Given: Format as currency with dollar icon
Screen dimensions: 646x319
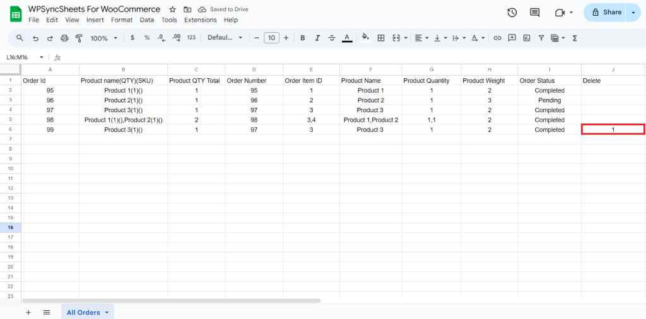Looking at the screenshot, I should [x=132, y=37].
